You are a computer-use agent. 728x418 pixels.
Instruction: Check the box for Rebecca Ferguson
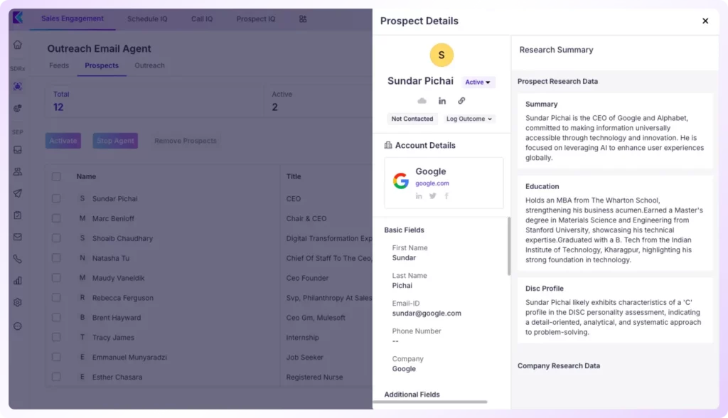(x=56, y=298)
